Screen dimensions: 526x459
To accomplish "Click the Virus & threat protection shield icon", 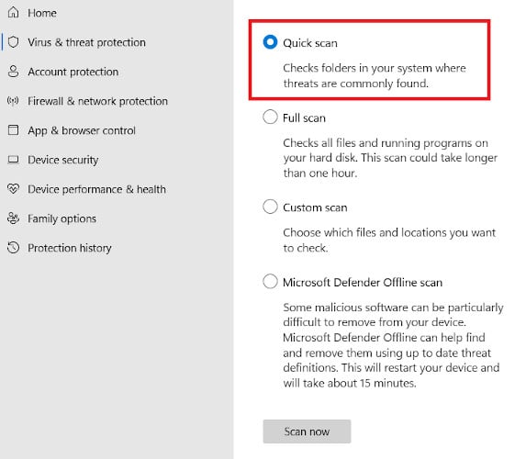I will click(14, 42).
